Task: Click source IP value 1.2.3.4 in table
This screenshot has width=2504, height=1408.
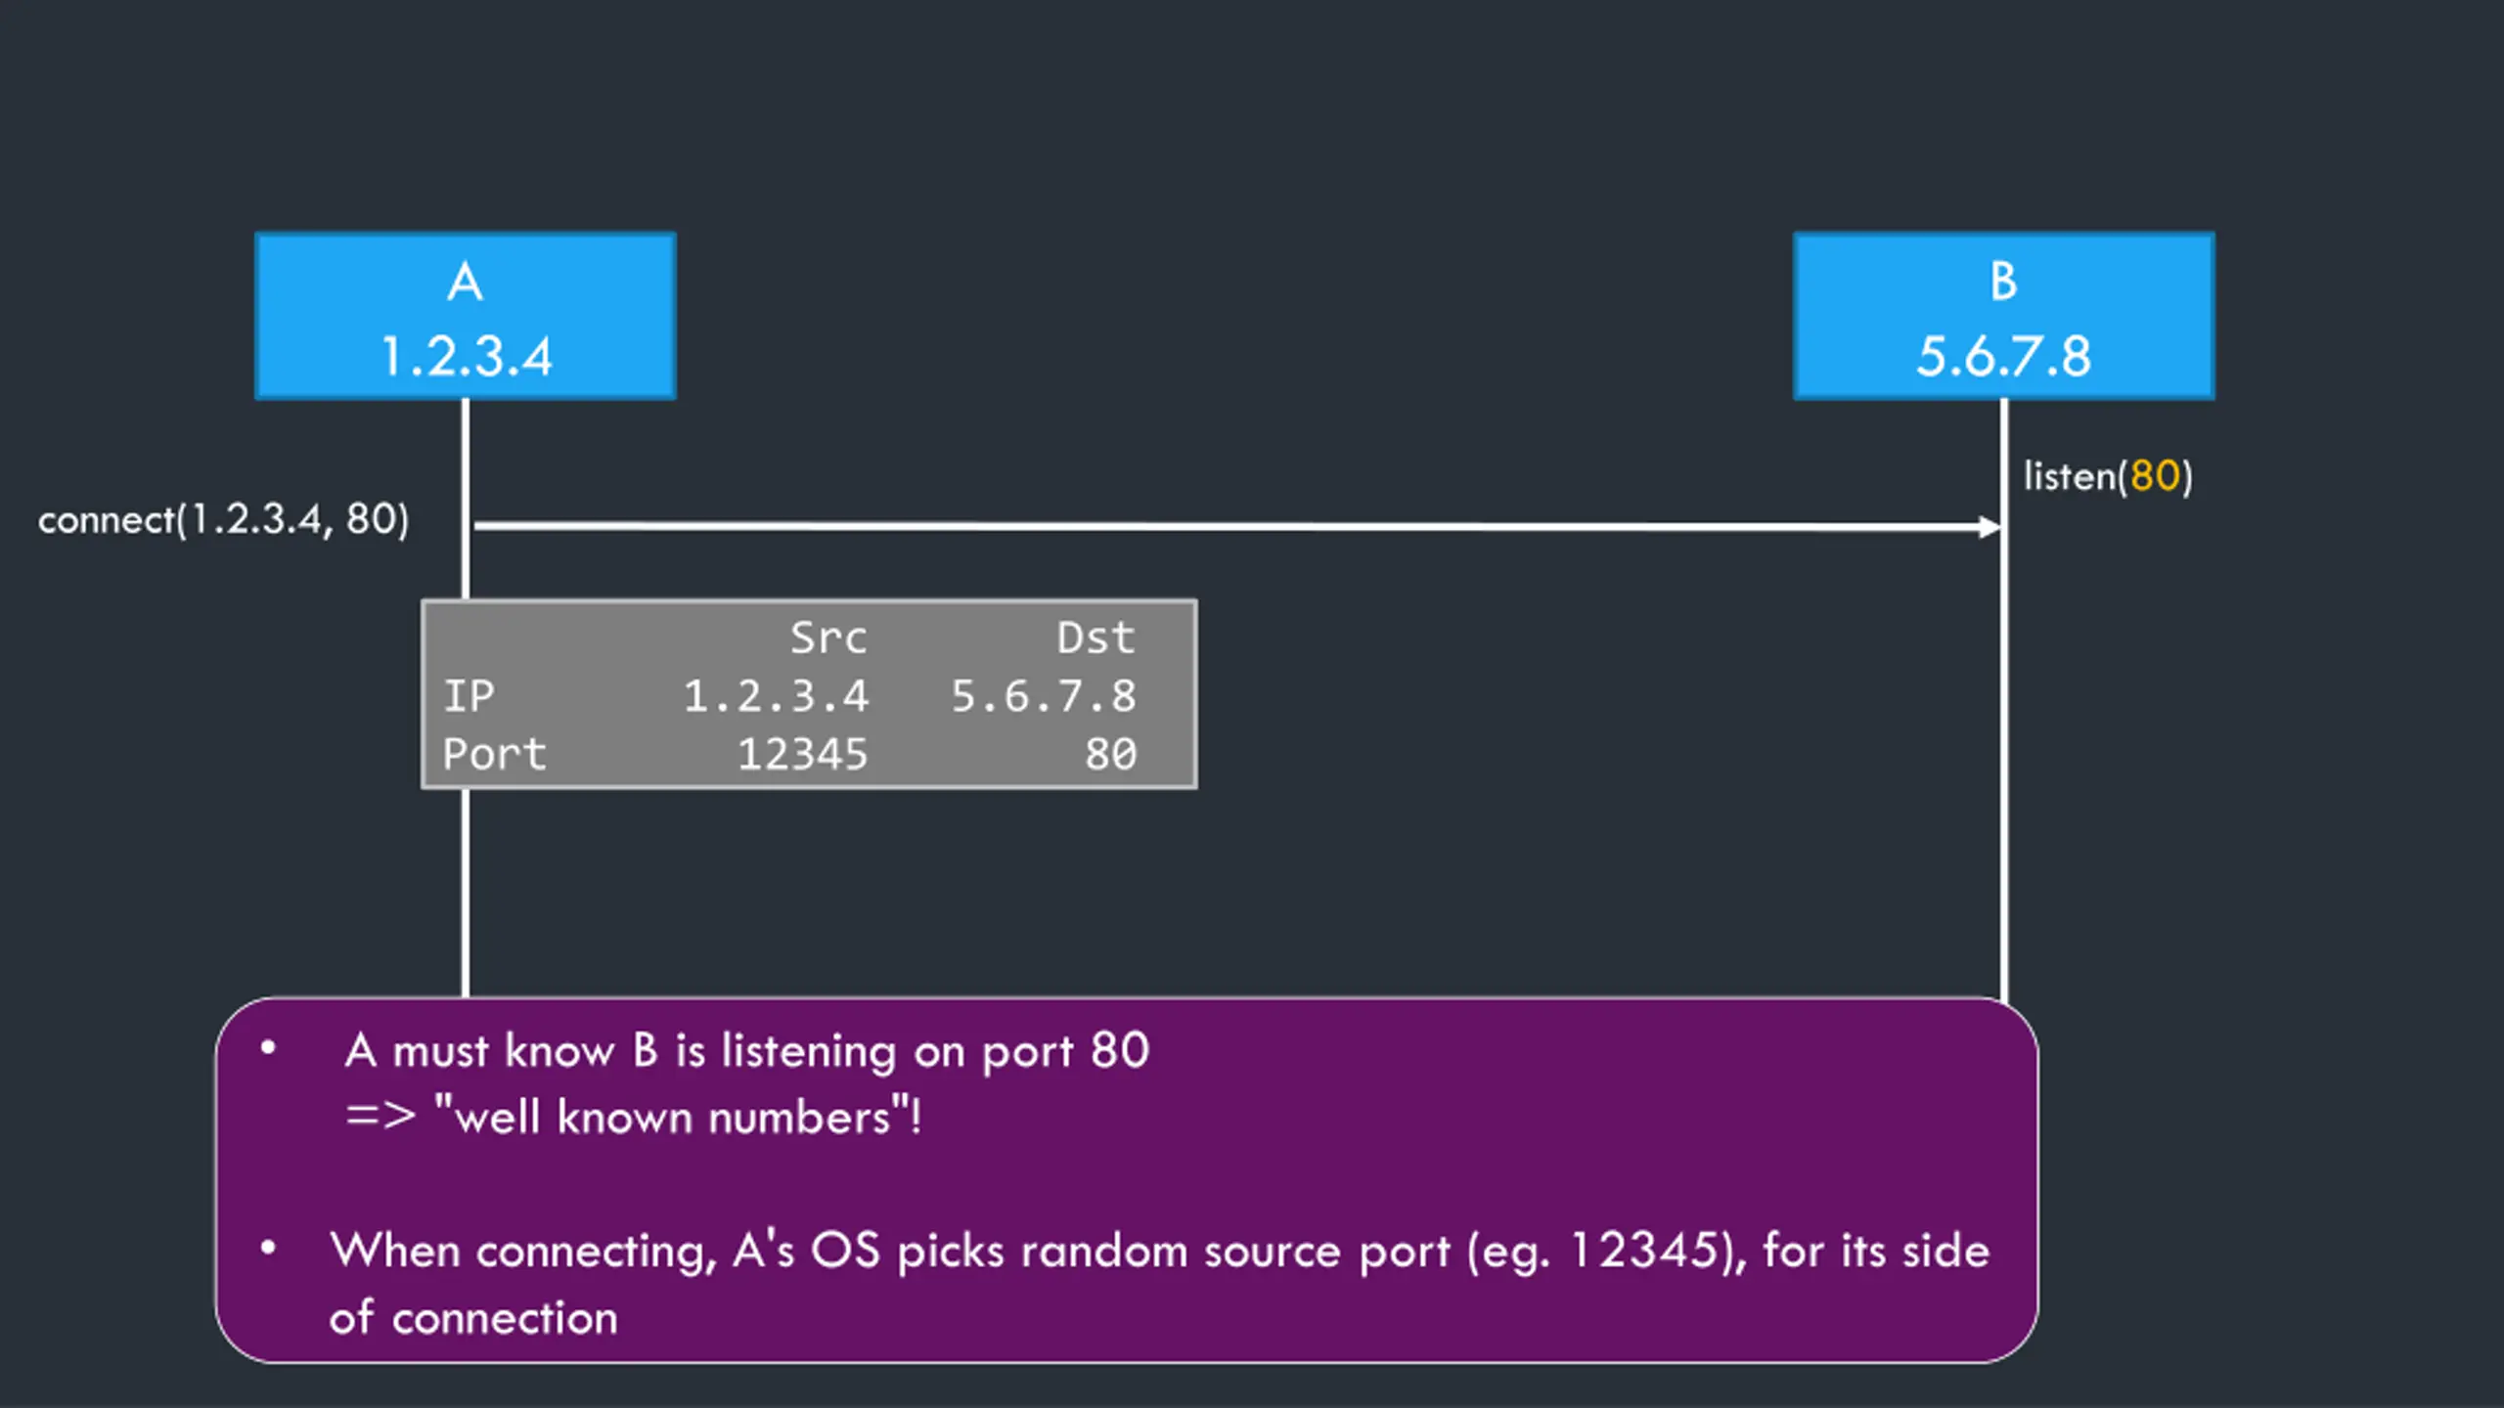Action: tap(776, 696)
